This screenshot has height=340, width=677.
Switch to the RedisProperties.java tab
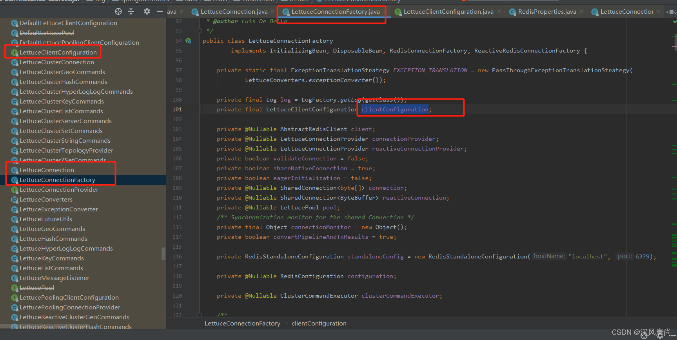[547, 12]
